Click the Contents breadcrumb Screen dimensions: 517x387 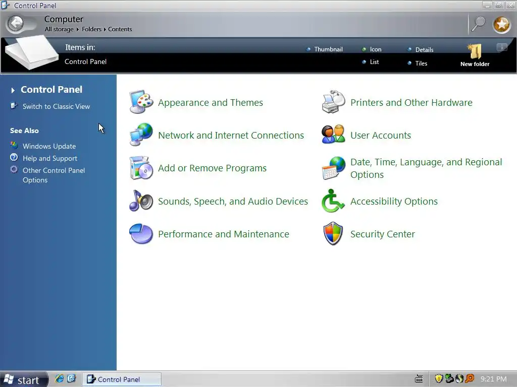[x=120, y=29]
